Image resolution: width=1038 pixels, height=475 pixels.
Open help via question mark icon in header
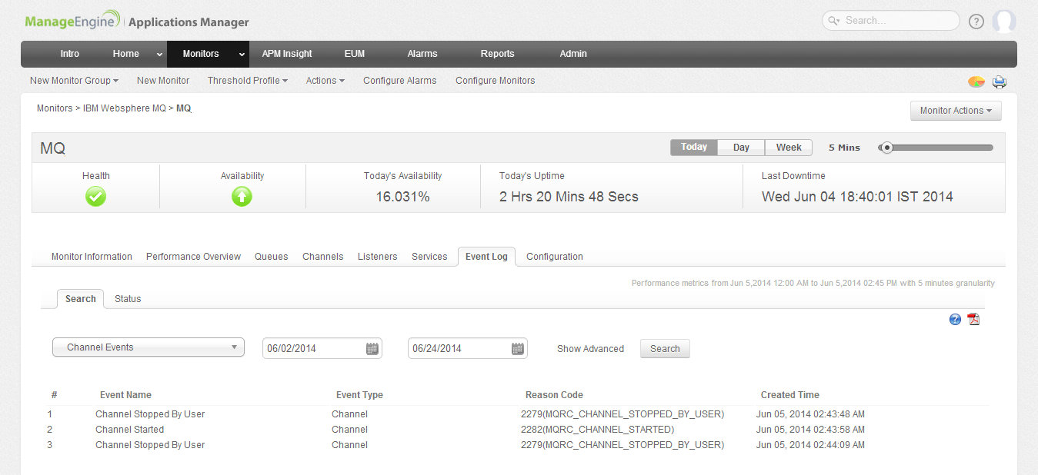click(x=976, y=22)
